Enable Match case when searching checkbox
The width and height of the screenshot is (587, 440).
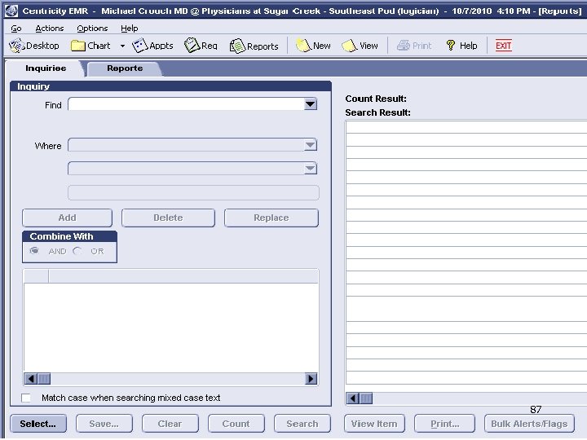26,398
